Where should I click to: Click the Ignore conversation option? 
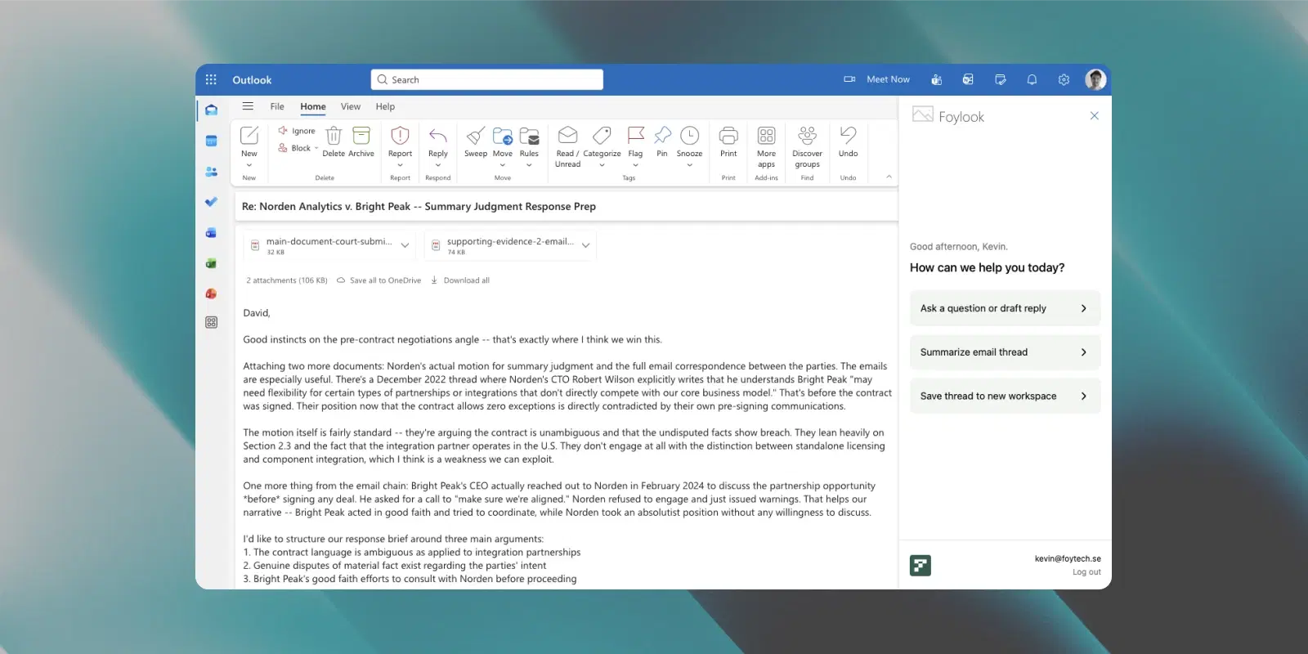tap(297, 131)
